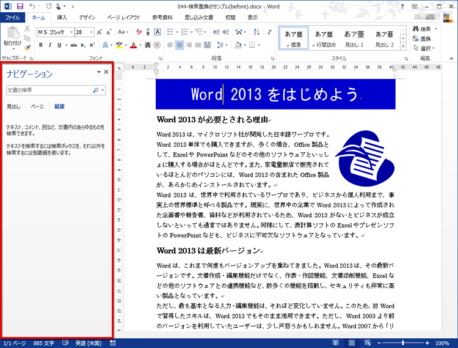Open the font name dropdown
458x348 pixels.
[x=71, y=32]
